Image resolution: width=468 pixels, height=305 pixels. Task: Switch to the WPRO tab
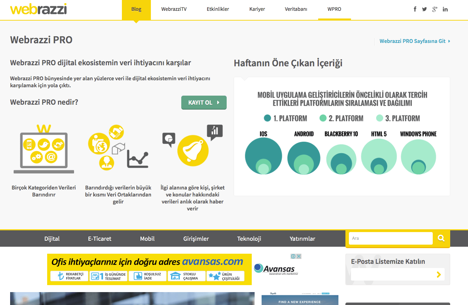click(334, 9)
